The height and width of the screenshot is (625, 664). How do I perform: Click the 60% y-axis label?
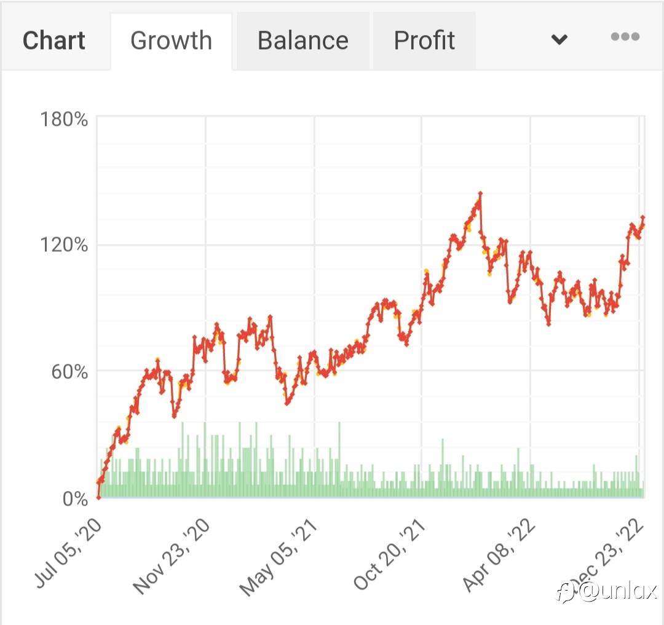[68, 371]
